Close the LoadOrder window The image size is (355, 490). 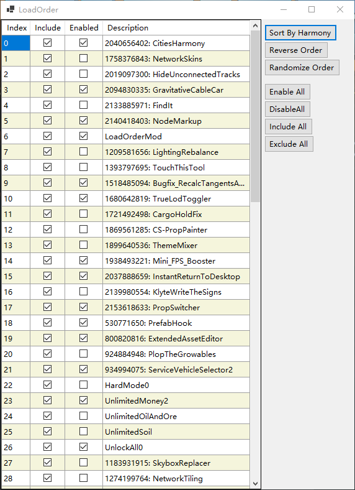tap(340, 9)
